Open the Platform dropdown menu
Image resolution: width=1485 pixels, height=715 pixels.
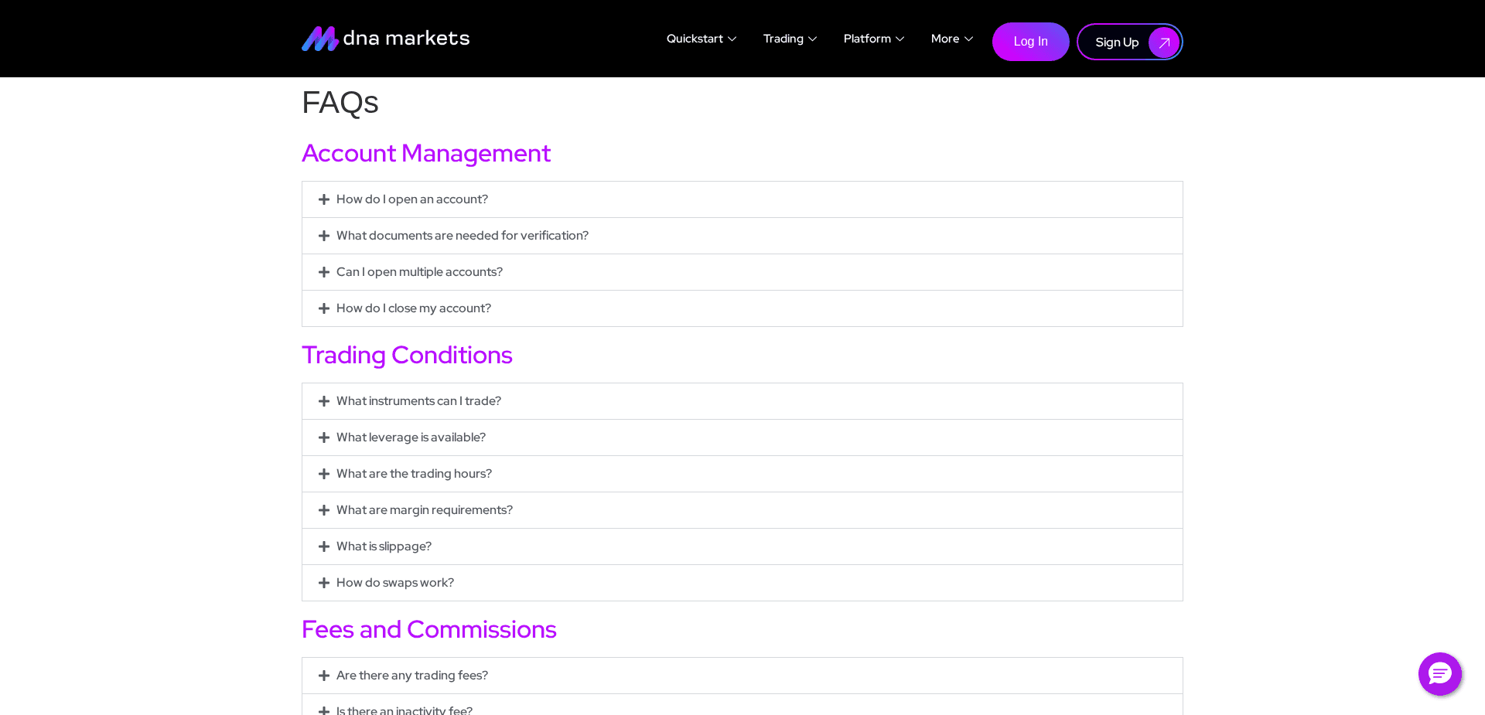coord(873,38)
